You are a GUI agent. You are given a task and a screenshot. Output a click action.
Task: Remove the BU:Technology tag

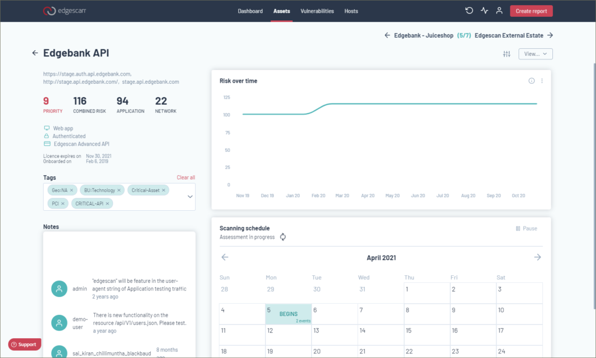(119, 190)
